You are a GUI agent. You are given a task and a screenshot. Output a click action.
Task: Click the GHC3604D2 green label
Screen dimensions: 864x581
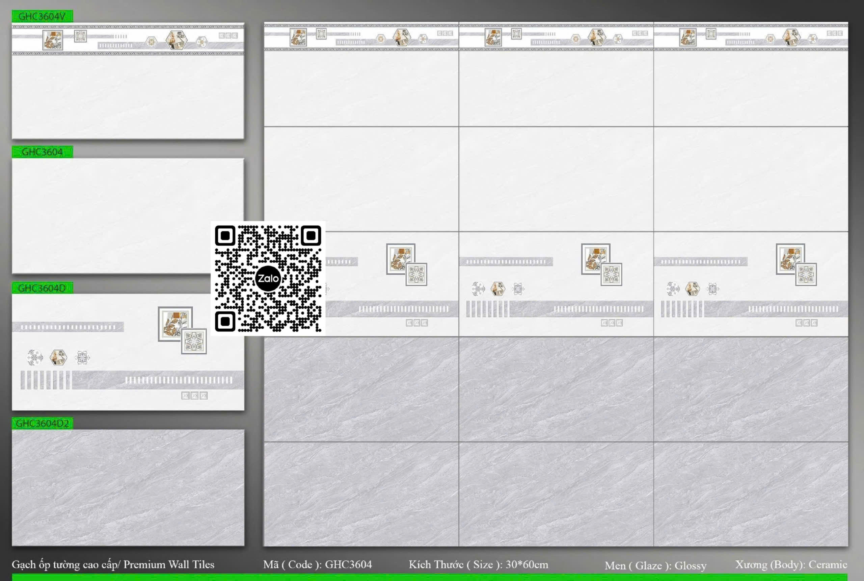42,423
